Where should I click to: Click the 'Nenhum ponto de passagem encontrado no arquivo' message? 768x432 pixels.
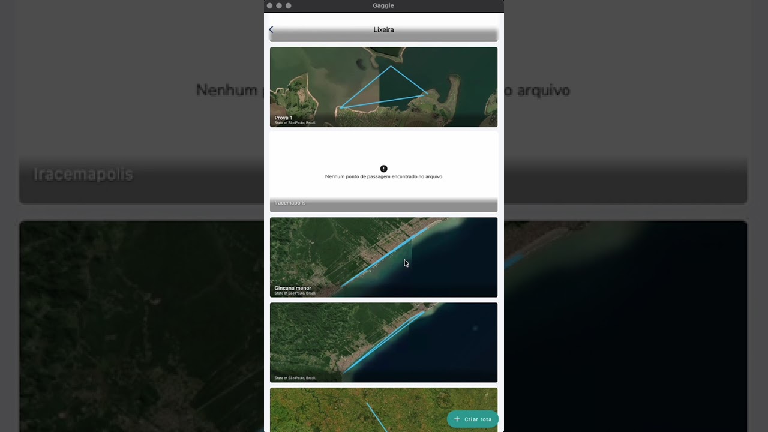coord(383,176)
